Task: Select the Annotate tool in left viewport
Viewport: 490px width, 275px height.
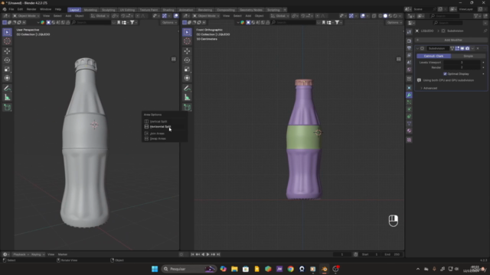Action: coord(7,89)
